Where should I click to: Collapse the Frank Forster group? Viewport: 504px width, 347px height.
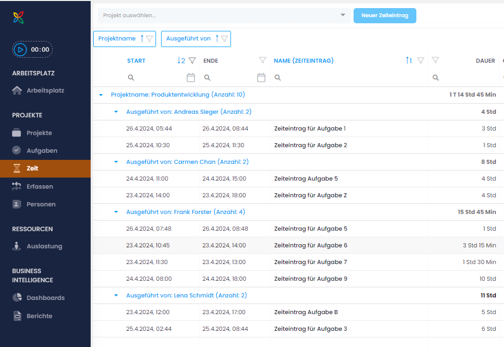pos(116,212)
